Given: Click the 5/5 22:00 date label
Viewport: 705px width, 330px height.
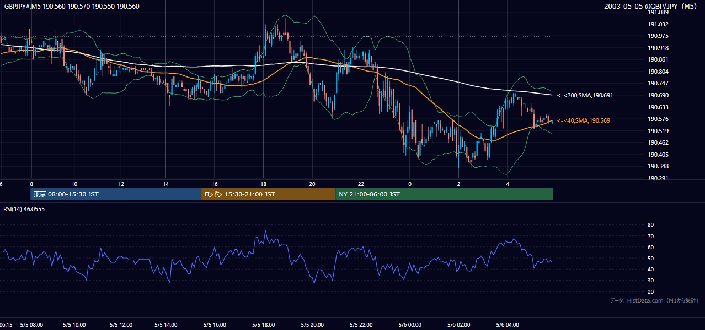Looking at the screenshot, I should 361,325.
